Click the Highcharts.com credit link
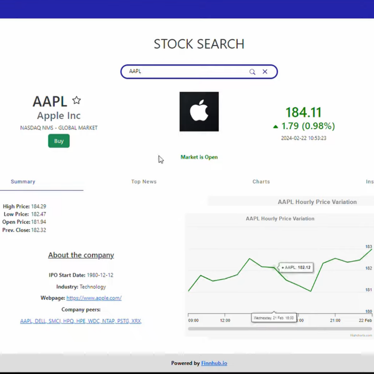This screenshot has width=374, height=374. (x=361, y=335)
